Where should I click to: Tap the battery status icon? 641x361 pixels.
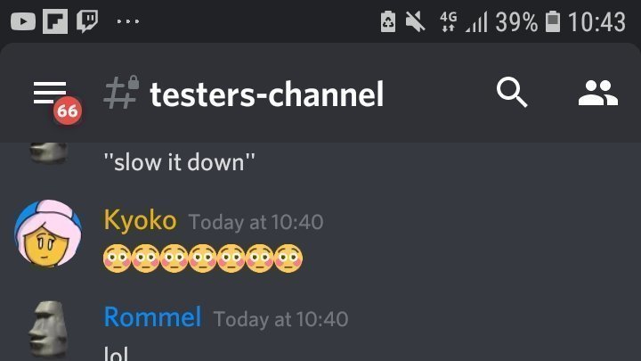pos(552,21)
